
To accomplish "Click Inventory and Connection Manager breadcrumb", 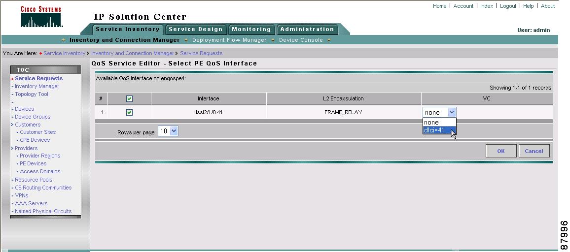I will pos(133,53).
